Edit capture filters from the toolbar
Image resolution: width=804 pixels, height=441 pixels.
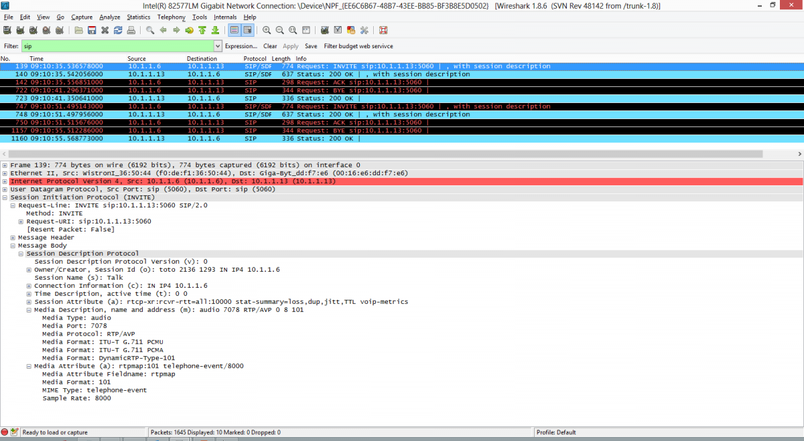pyautogui.click(x=325, y=30)
